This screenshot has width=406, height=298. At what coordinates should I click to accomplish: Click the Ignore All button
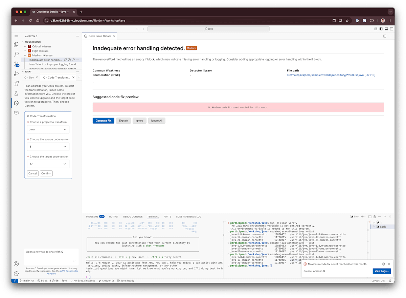(x=157, y=121)
